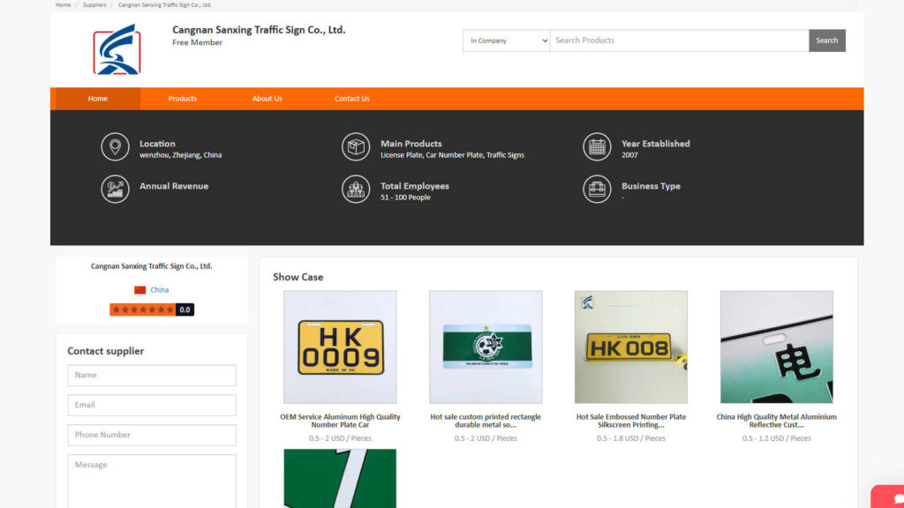Follow the Home breadcrumb link
The height and width of the screenshot is (508, 904).
point(64,4)
